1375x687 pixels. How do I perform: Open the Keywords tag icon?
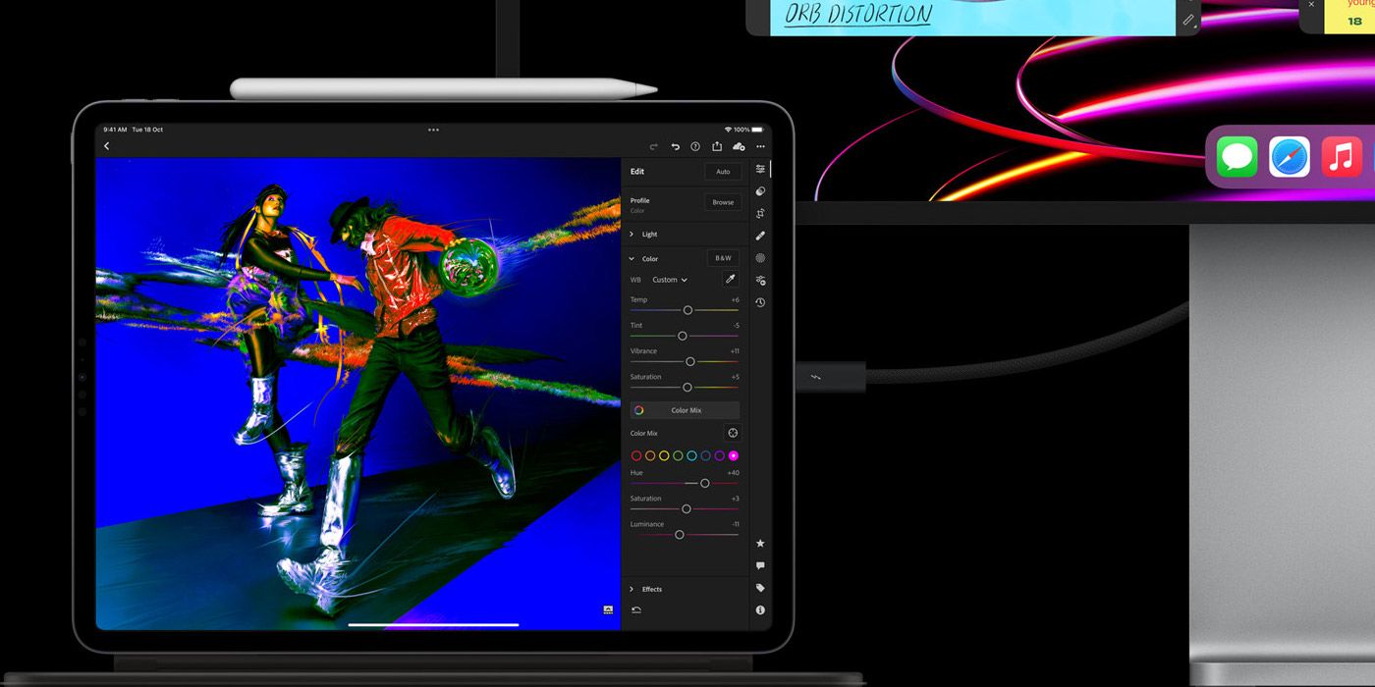pyautogui.click(x=760, y=588)
